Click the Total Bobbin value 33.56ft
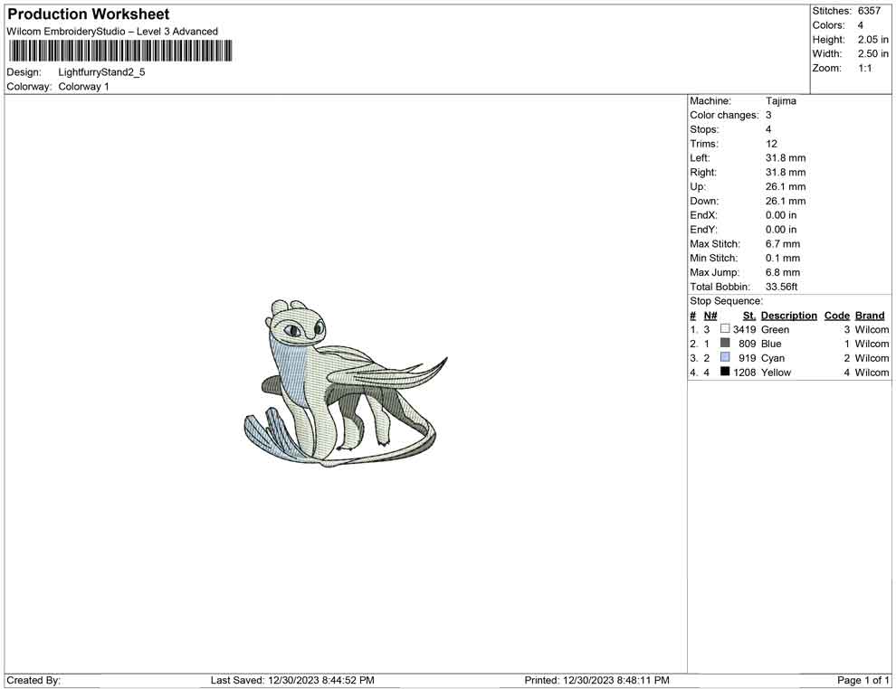This screenshot has height=689, width=896. point(782,287)
